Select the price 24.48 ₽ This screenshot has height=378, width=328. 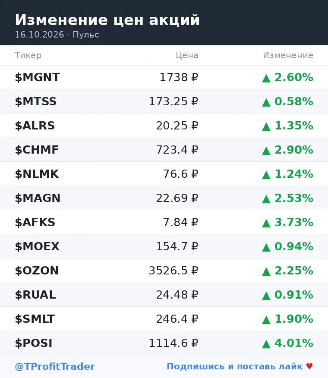(x=177, y=295)
